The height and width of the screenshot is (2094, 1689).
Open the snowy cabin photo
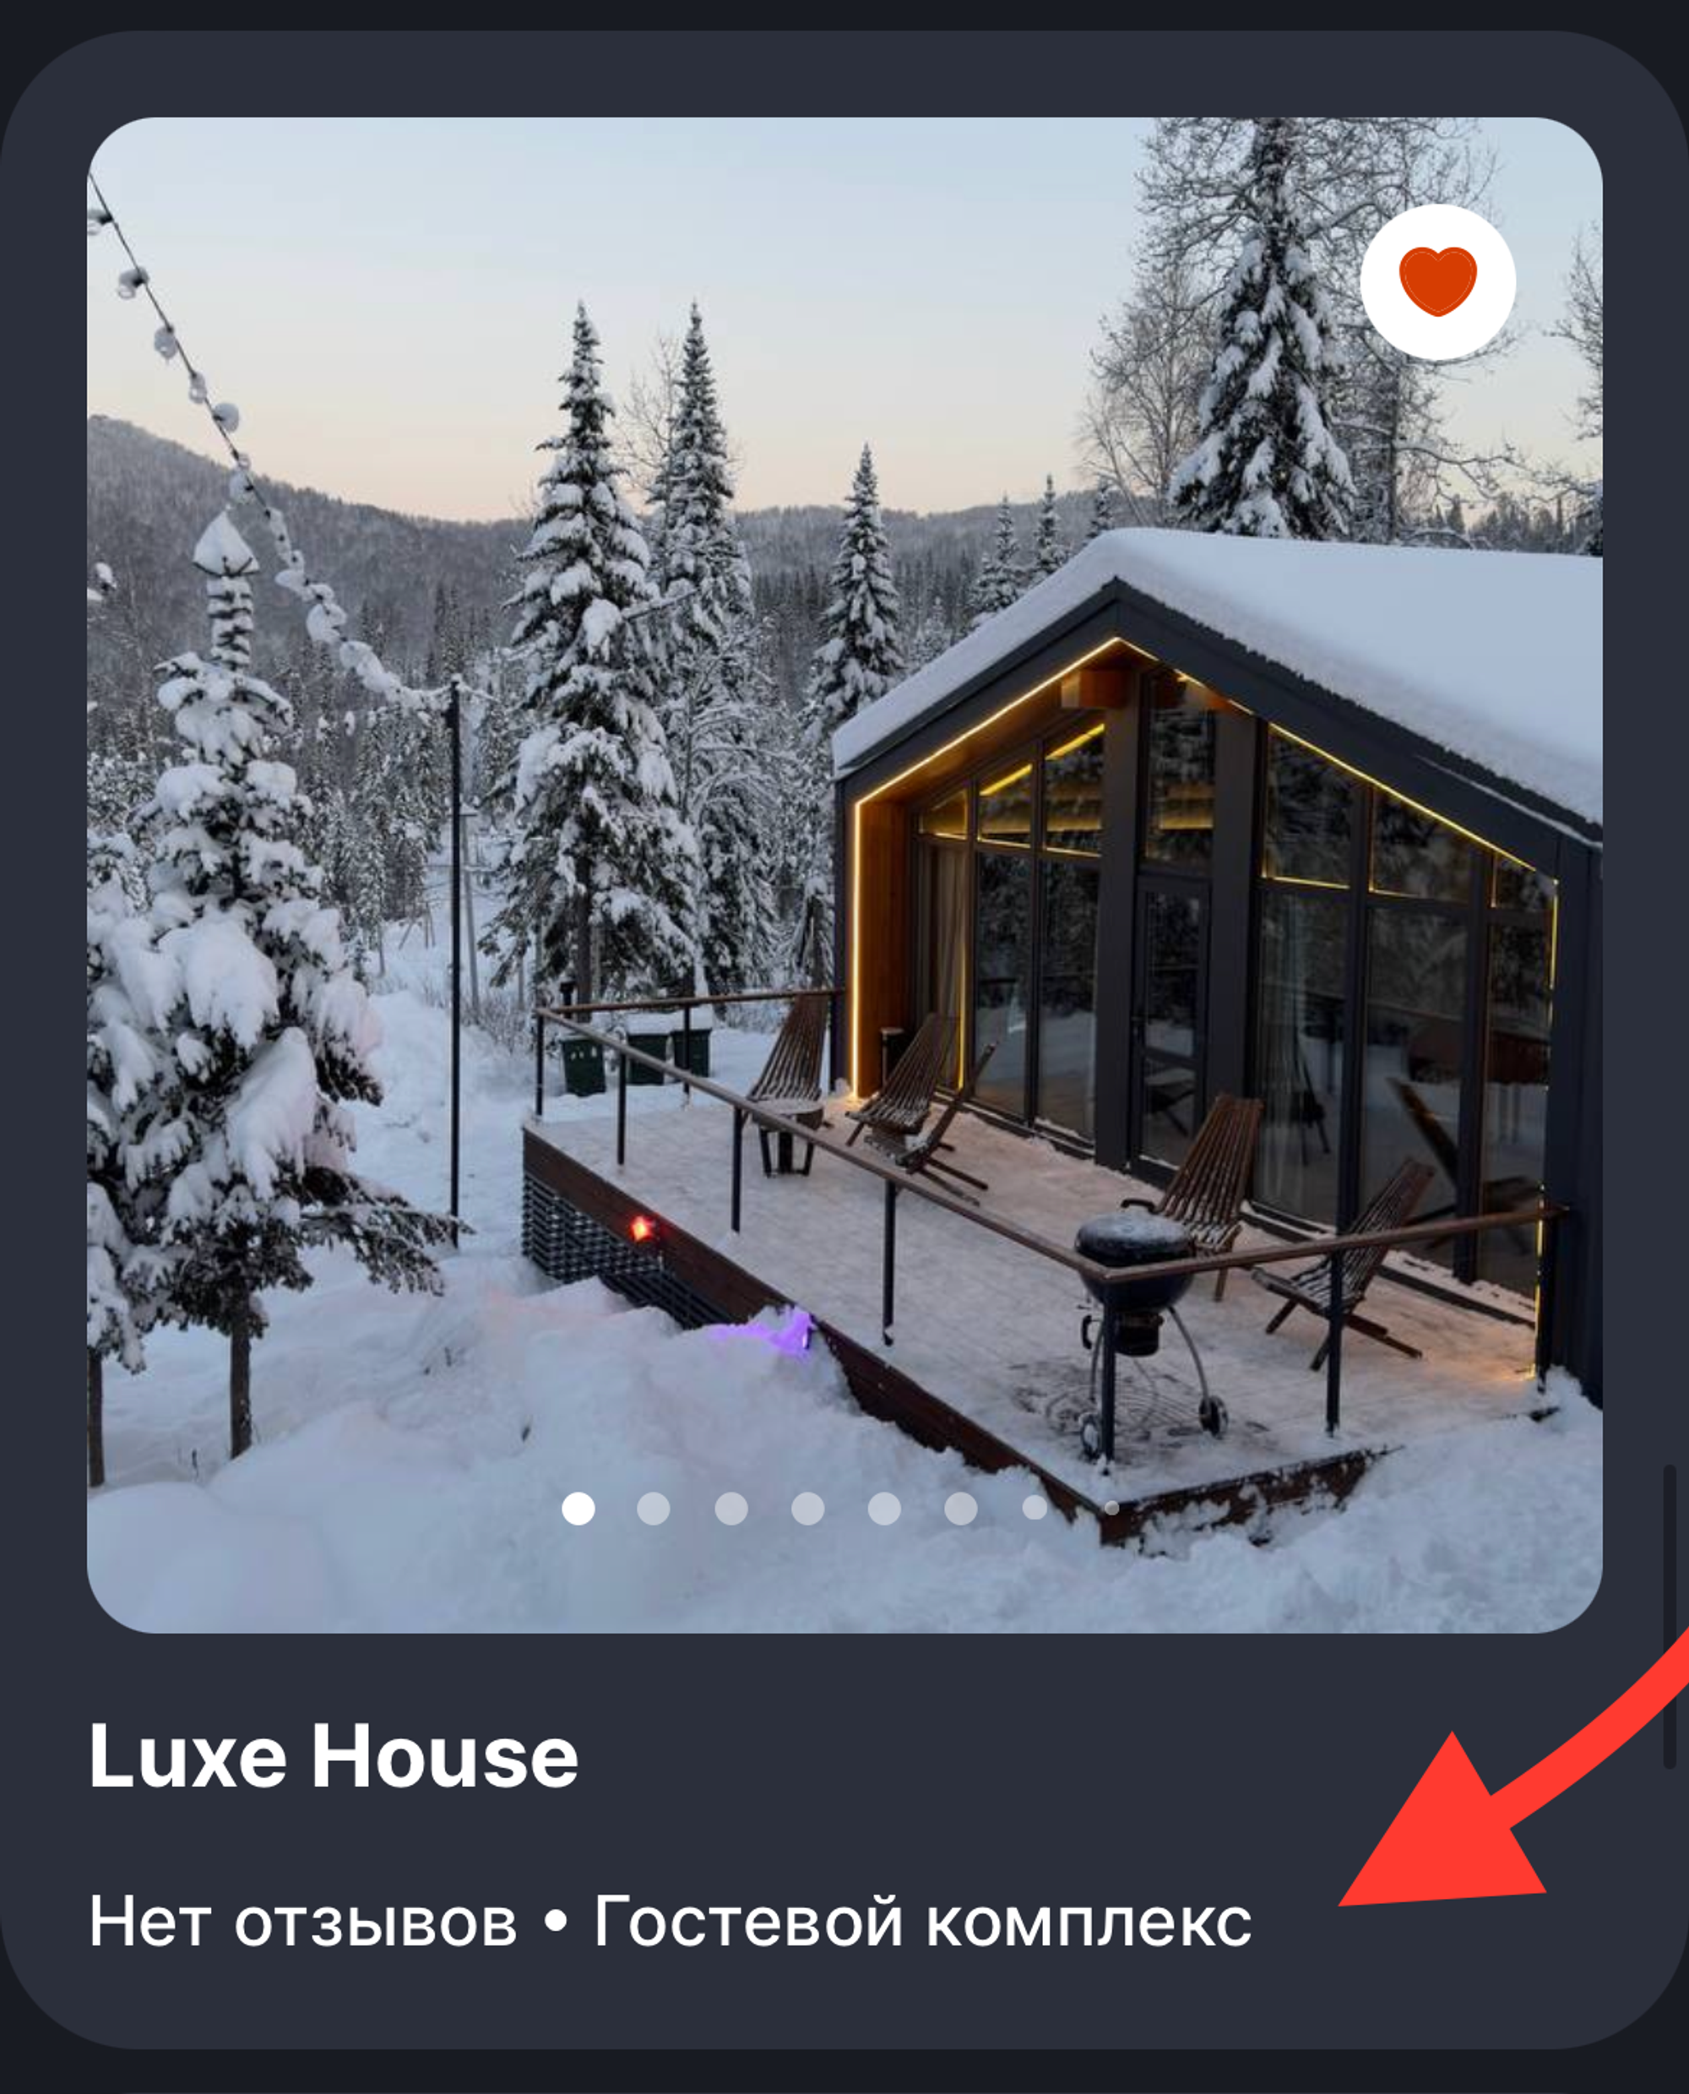[x=844, y=876]
